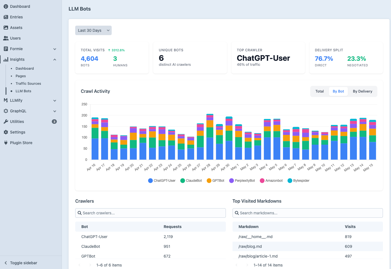
Task: Click the Formie form icon
Action: click(6, 49)
